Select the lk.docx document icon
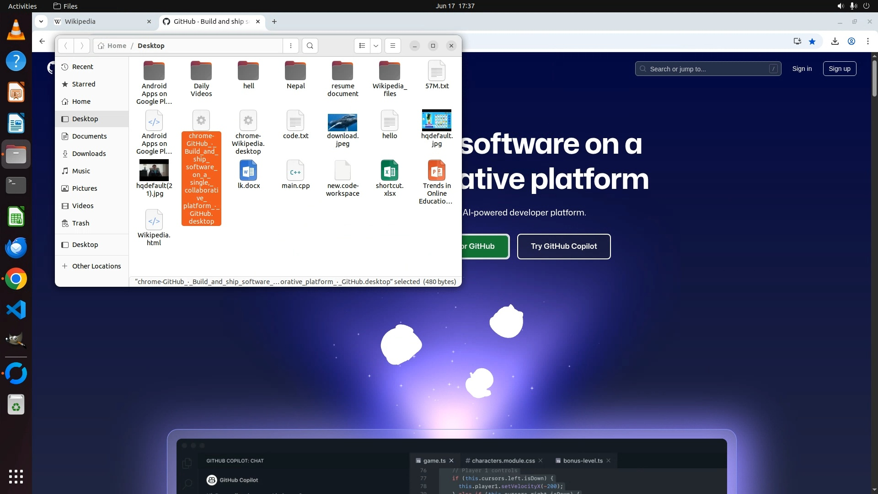 (248, 171)
